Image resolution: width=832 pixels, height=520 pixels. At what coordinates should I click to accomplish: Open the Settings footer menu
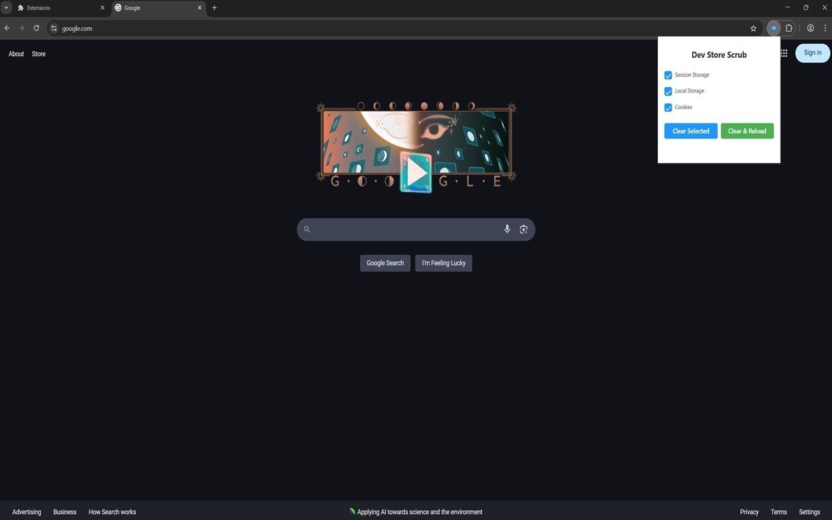[809, 512]
